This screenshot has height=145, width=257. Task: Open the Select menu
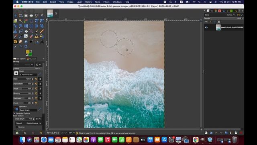pos(53,2)
